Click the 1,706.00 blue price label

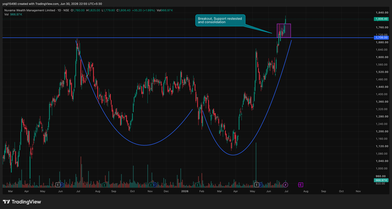(382, 38)
